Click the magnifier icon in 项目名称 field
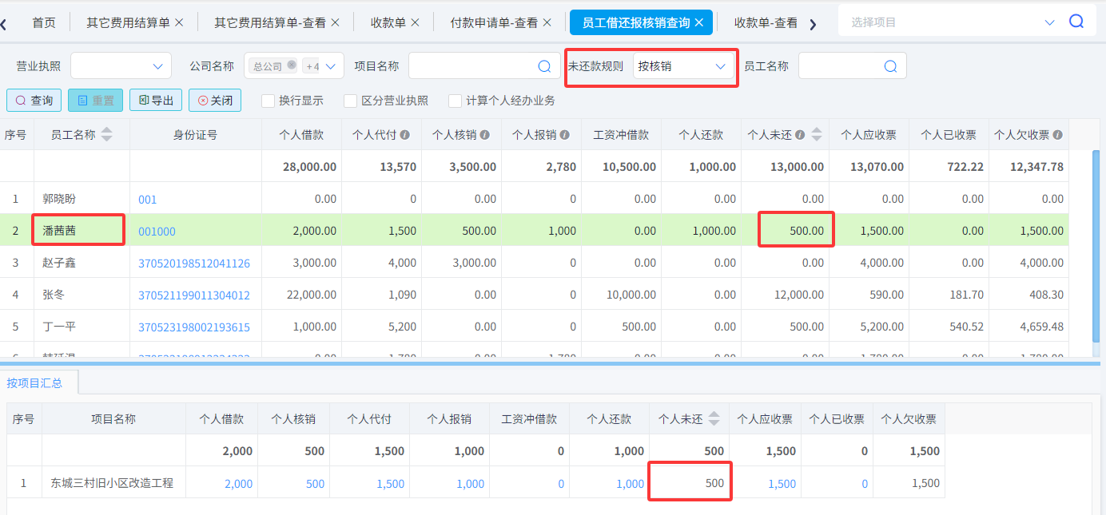 [x=544, y=67]
